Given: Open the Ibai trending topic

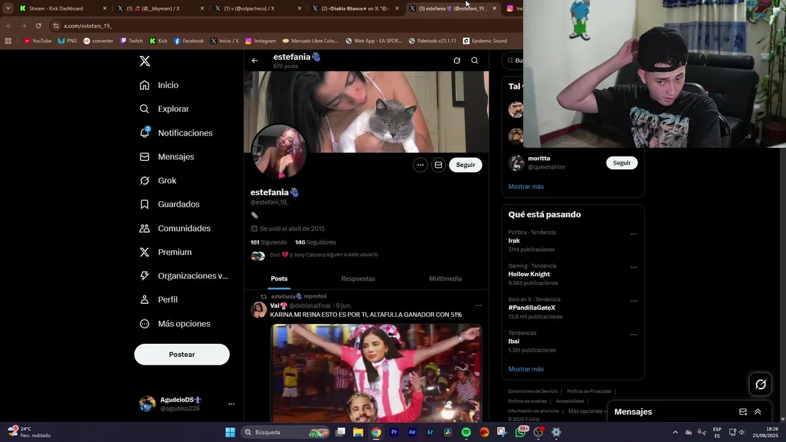Looking at the screenshot, I should 514,341.
